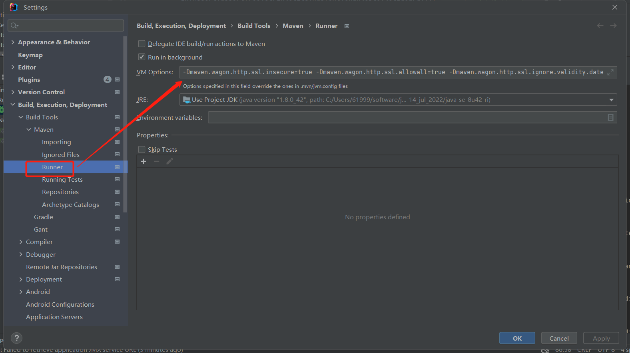Click the IntelliJ IDEA logo in title bar

tap(14, 7)
